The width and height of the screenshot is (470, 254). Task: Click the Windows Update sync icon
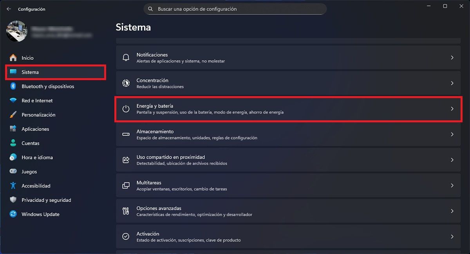[13, 214]
